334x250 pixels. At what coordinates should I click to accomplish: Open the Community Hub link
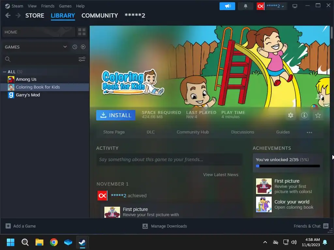pyautogui.click(x=193, y=132)
